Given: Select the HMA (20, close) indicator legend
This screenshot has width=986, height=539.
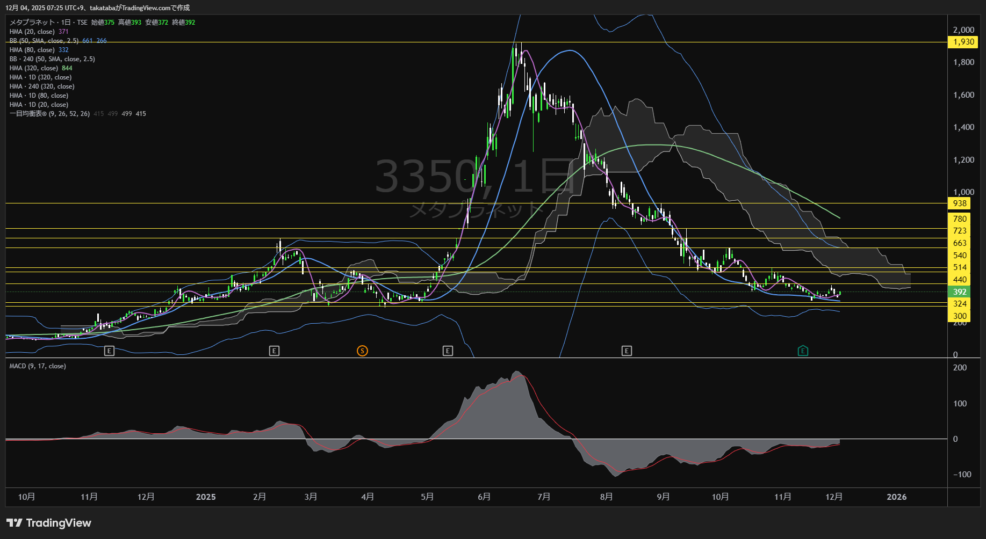Looking at the screenshot, I should coord(32,32).
